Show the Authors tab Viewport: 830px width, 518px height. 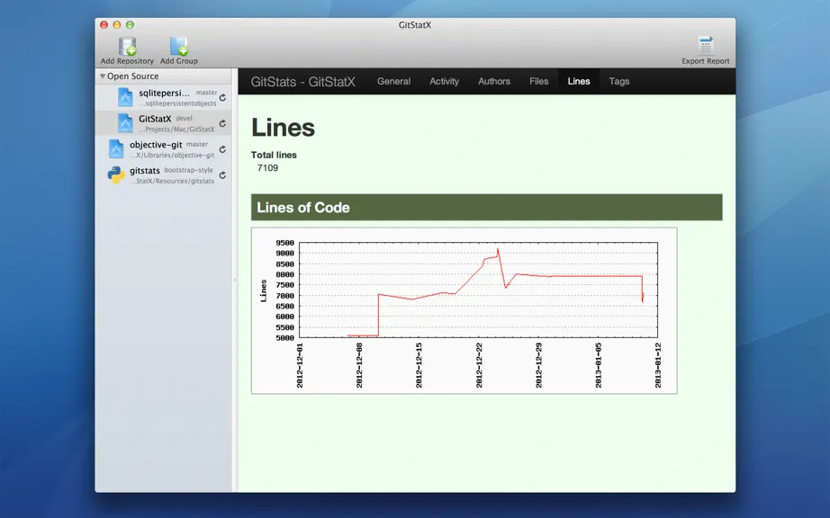pos(494,82)
